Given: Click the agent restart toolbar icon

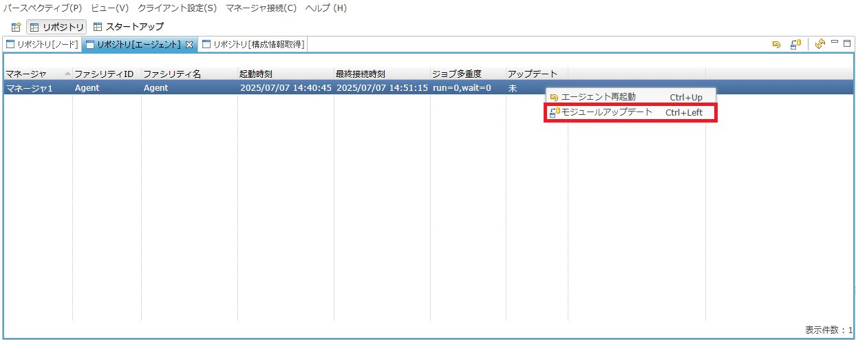Looking at the screenshot, I should (x=776, y=45).
